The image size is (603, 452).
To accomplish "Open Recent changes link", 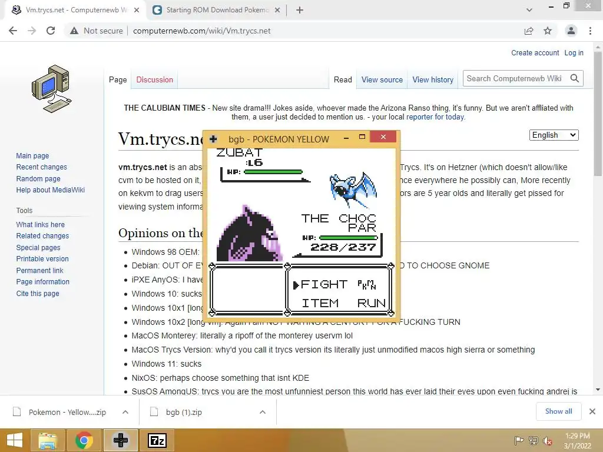I will [x=42, y=167].
